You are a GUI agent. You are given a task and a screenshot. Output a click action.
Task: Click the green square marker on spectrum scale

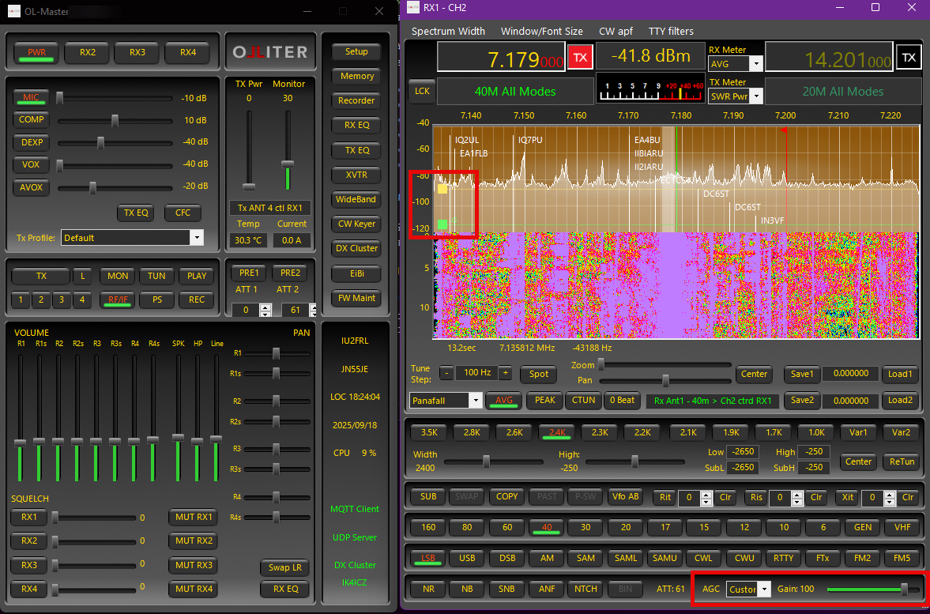[x=442, y=224]
